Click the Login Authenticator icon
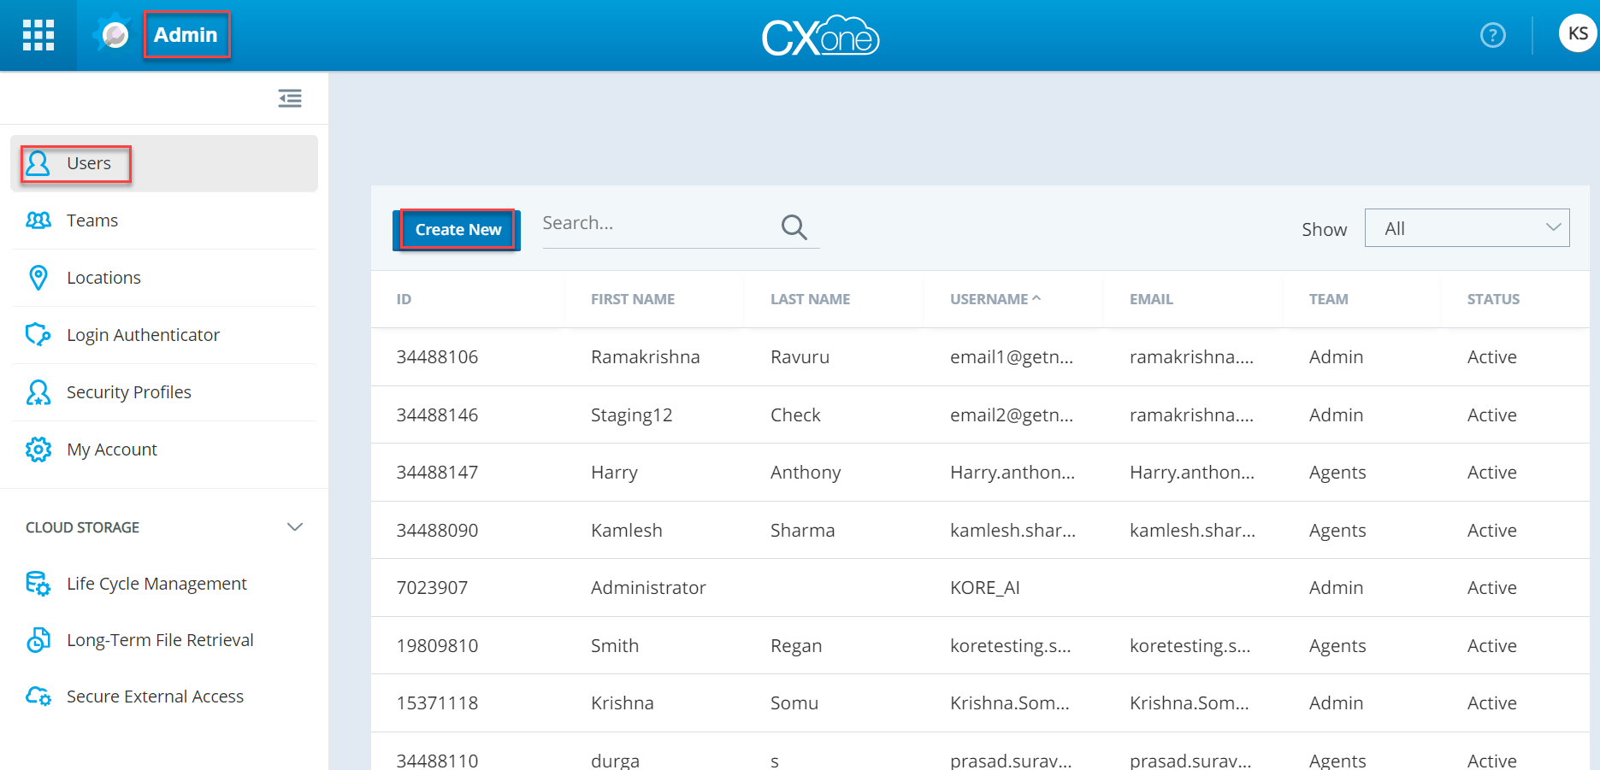Image resolution: width=1600 pixels, height=770 pixels. 38,335
